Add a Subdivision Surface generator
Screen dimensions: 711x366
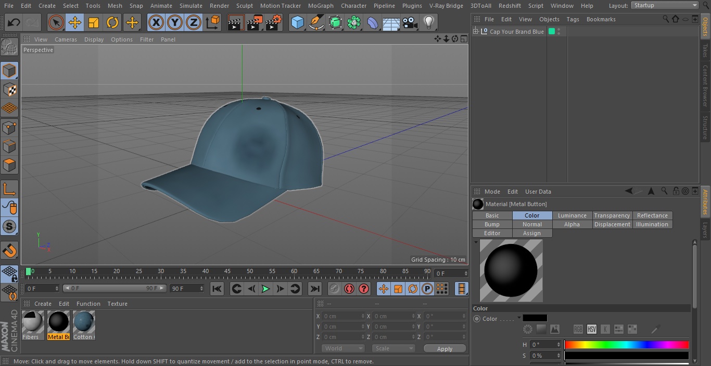click(335, 23)
